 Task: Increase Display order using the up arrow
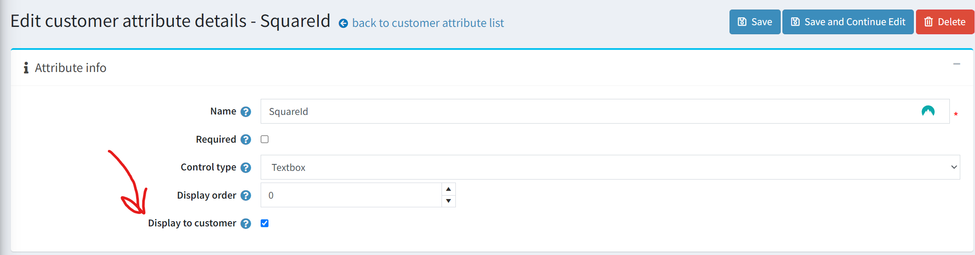click(x=448, y=189)
